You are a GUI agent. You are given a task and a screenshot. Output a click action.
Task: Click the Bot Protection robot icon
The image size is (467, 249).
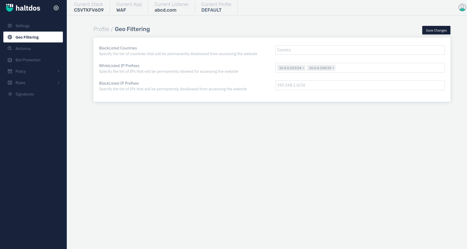pyautogui.click(x=10, y=60)
